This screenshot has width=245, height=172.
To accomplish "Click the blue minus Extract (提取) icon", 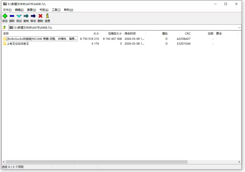I will click(12, 16).
